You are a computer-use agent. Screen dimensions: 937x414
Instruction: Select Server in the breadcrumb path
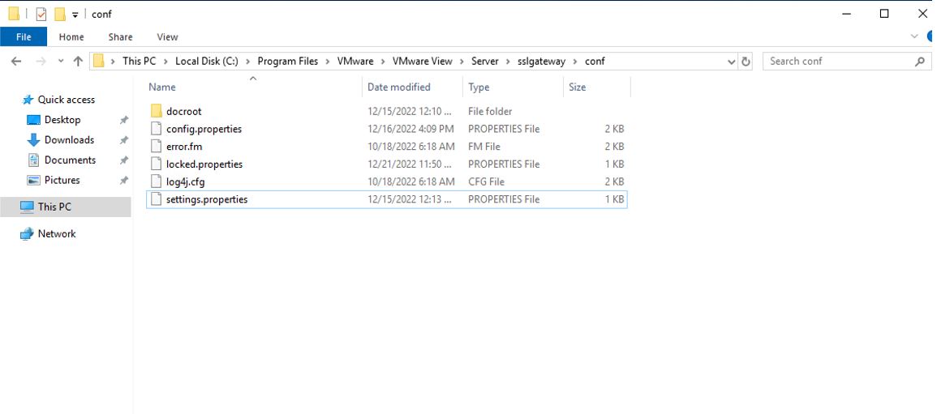[484, 61]
